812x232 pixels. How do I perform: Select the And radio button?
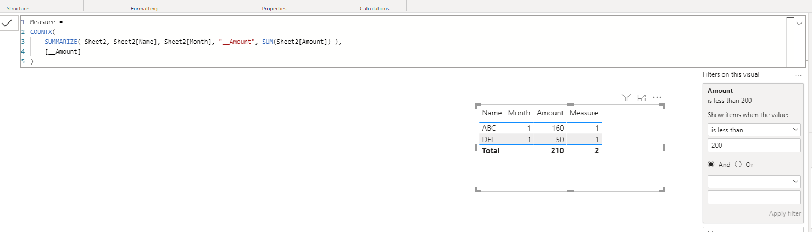pyautogui.click(x=711, y=164)
